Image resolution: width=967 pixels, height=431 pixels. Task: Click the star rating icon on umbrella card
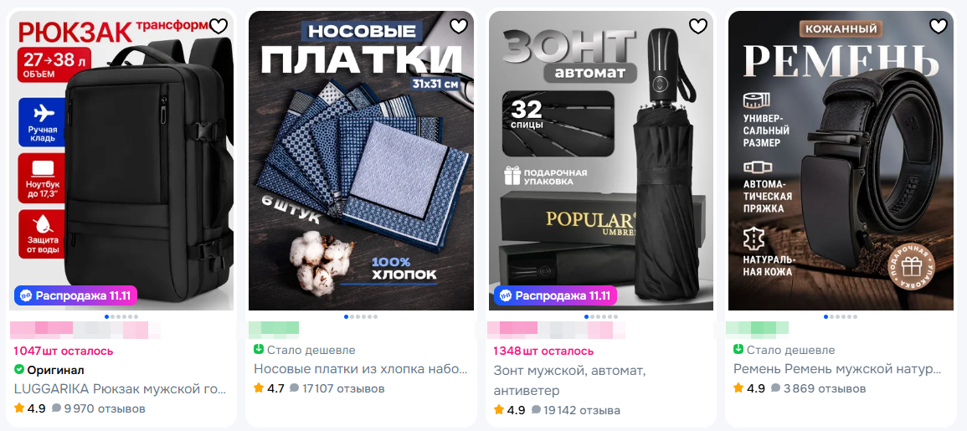(499, 410)
